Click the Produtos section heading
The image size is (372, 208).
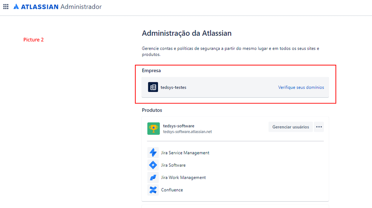coord(152,110)
